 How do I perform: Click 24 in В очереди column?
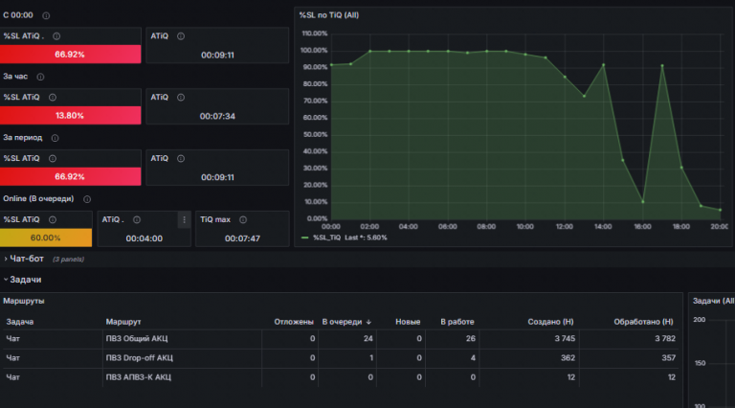coord(368,339)
